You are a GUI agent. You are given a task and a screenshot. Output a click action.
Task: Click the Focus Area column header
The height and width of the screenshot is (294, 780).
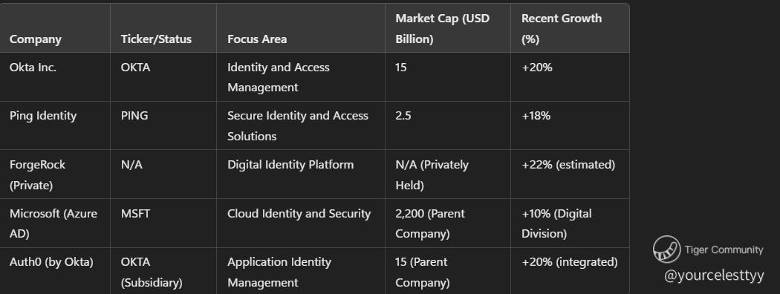tap(257, 39)
